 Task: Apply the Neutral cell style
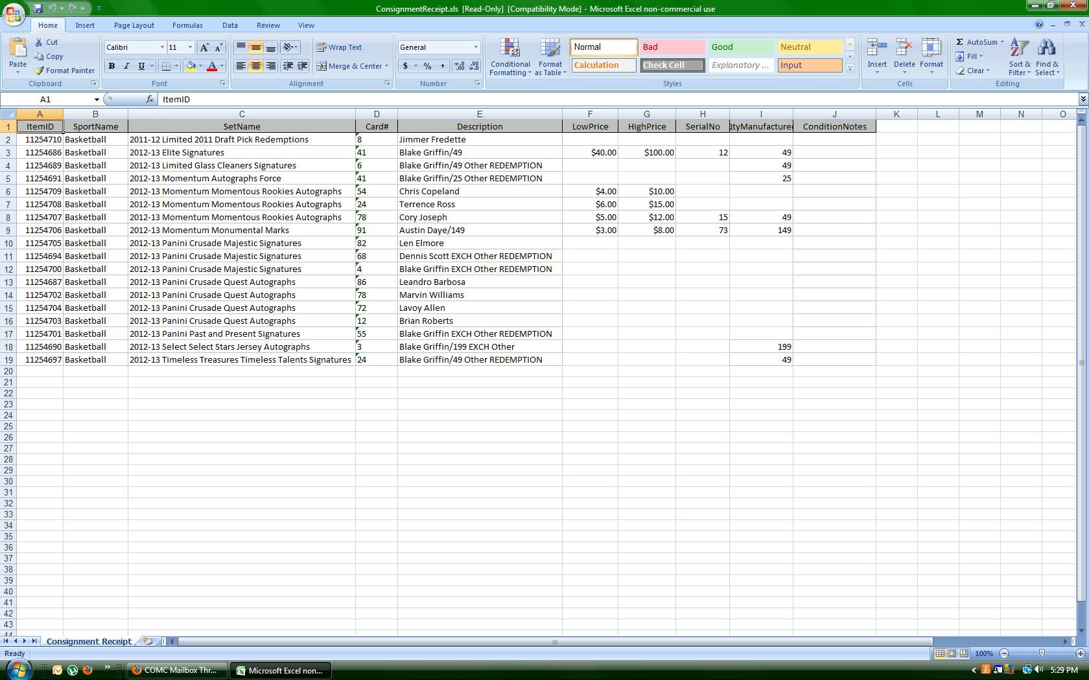pos(810,47)
